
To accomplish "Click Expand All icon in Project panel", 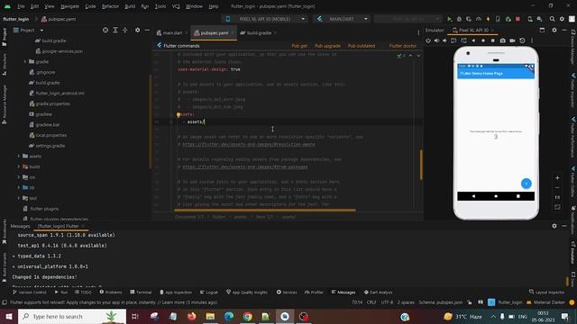I will [115, 30].
